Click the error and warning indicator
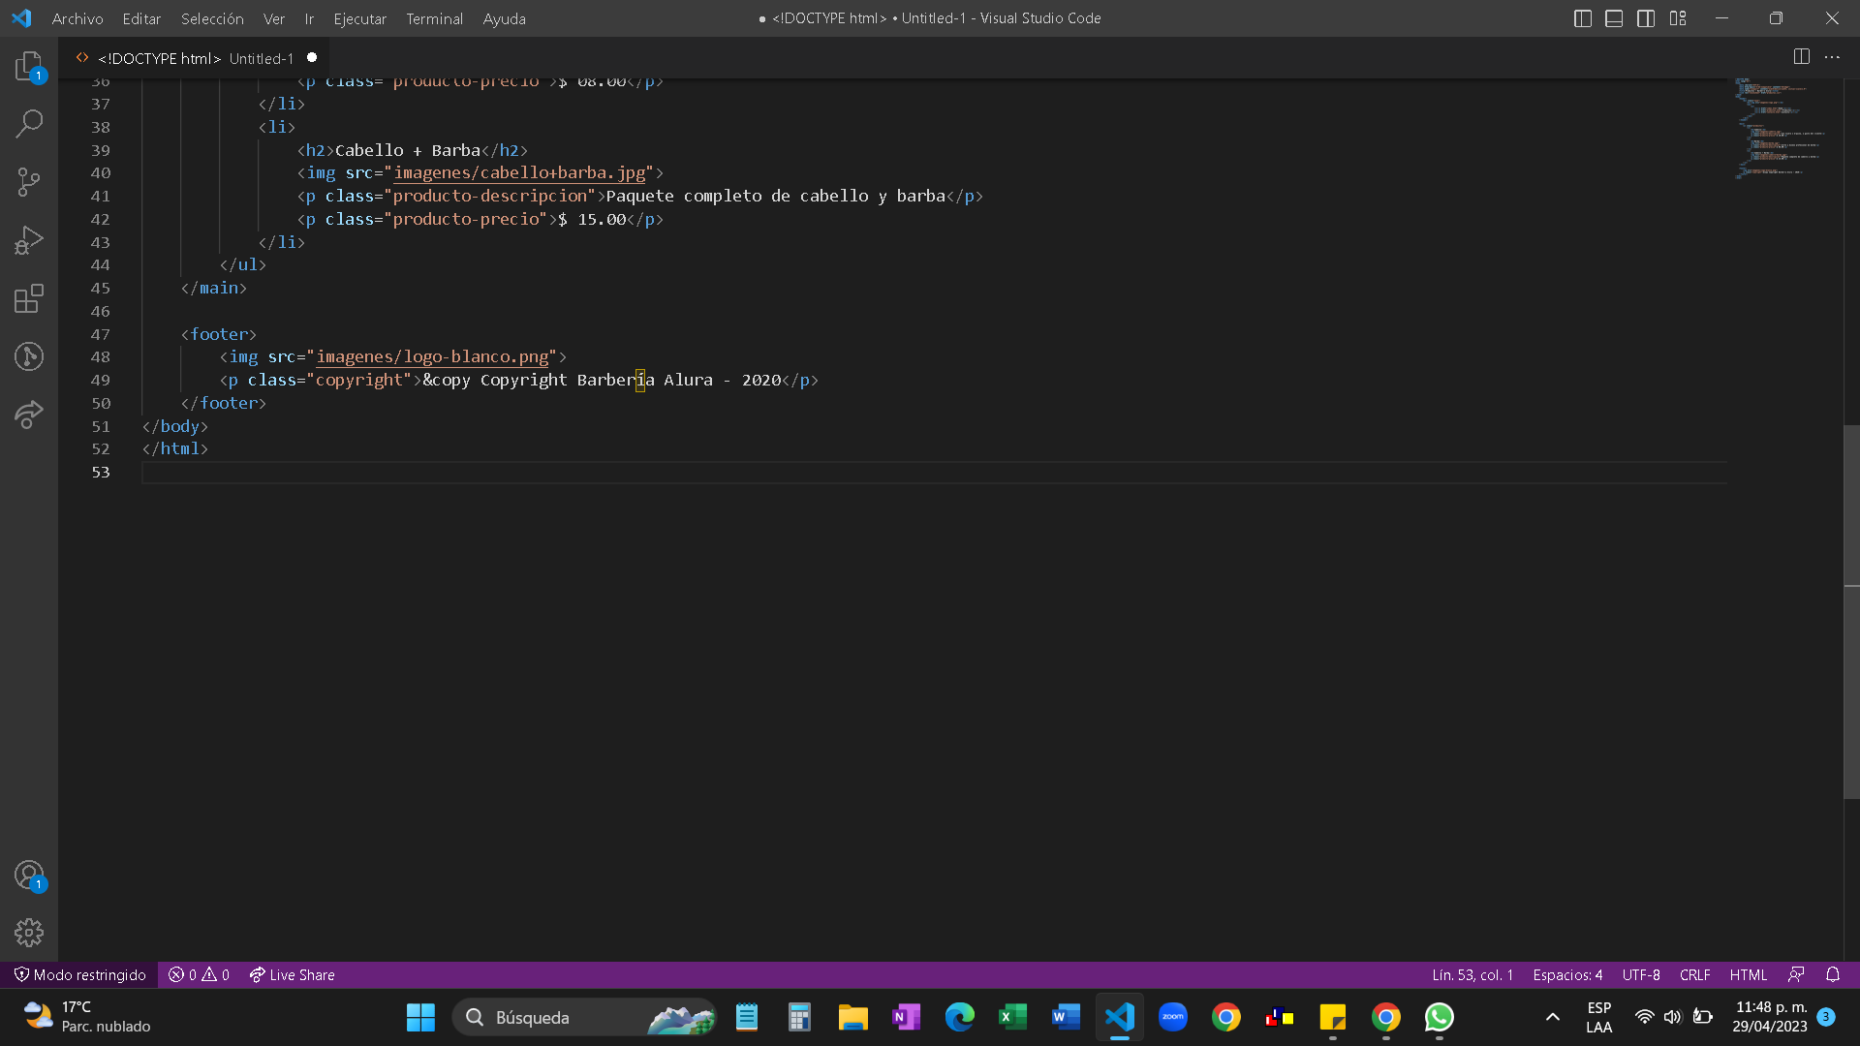The image size is (1860, 1046). [200, 974]
